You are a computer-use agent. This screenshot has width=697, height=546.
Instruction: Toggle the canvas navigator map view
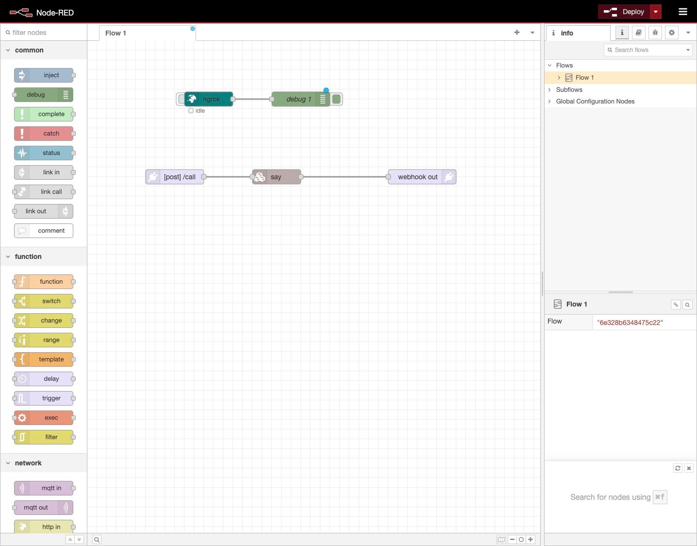pyautogui.click(x=501, y=539)
